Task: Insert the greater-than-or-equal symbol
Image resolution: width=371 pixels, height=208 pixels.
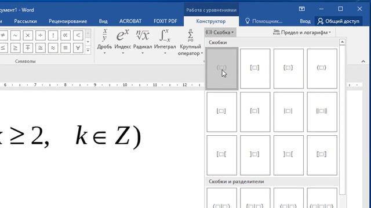Action: point(15,48)
